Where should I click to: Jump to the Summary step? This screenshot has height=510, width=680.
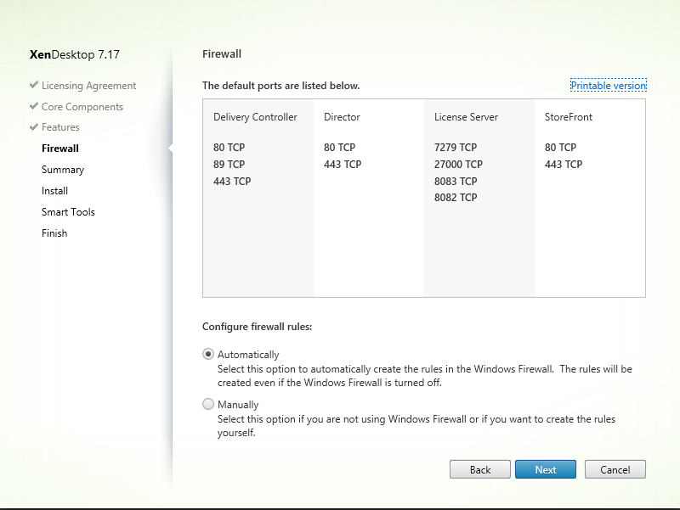point(63,170)
